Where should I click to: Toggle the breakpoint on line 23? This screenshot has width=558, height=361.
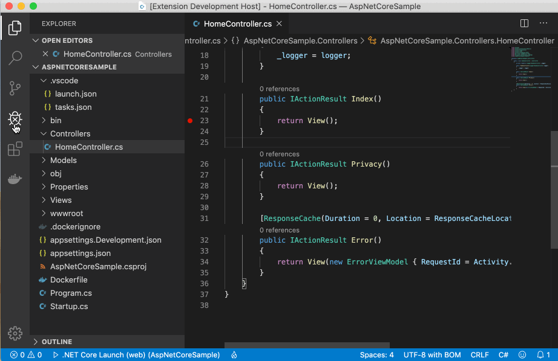coord(190,121)
